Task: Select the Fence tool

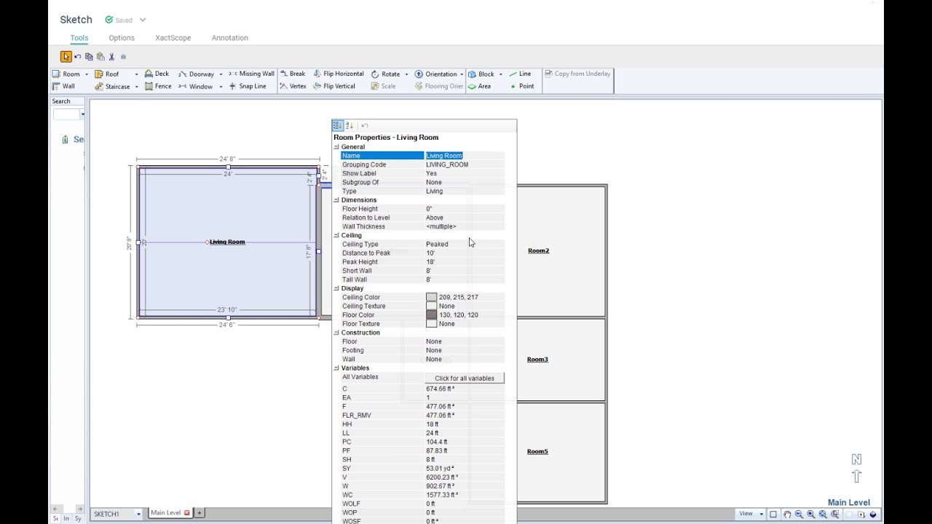Action: click(158, 86)
